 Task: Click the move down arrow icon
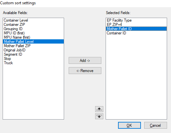tap(99, 116)
